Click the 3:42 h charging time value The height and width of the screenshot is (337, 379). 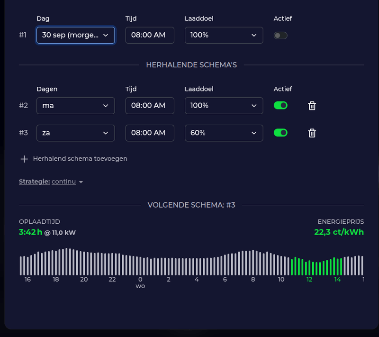click(30, 232)
